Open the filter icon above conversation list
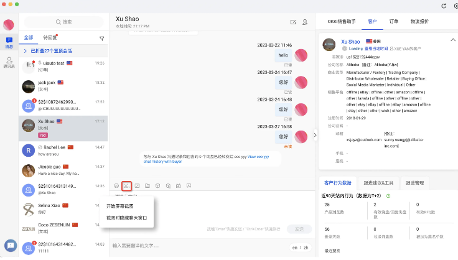458x260 pixels. [x=101, y=38]
